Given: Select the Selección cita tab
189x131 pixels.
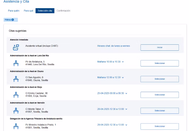Looking at the screenshot, I should 45,11.
